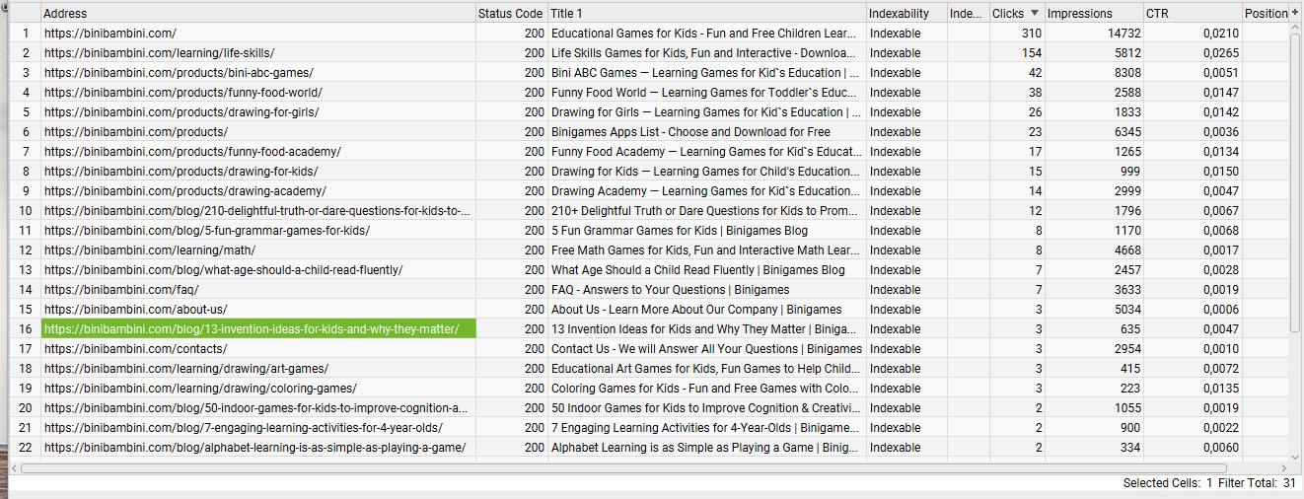This screenshot has height=499, width=1304.
Task: Select the learning/life-skills address row
Action: (257, 53)
